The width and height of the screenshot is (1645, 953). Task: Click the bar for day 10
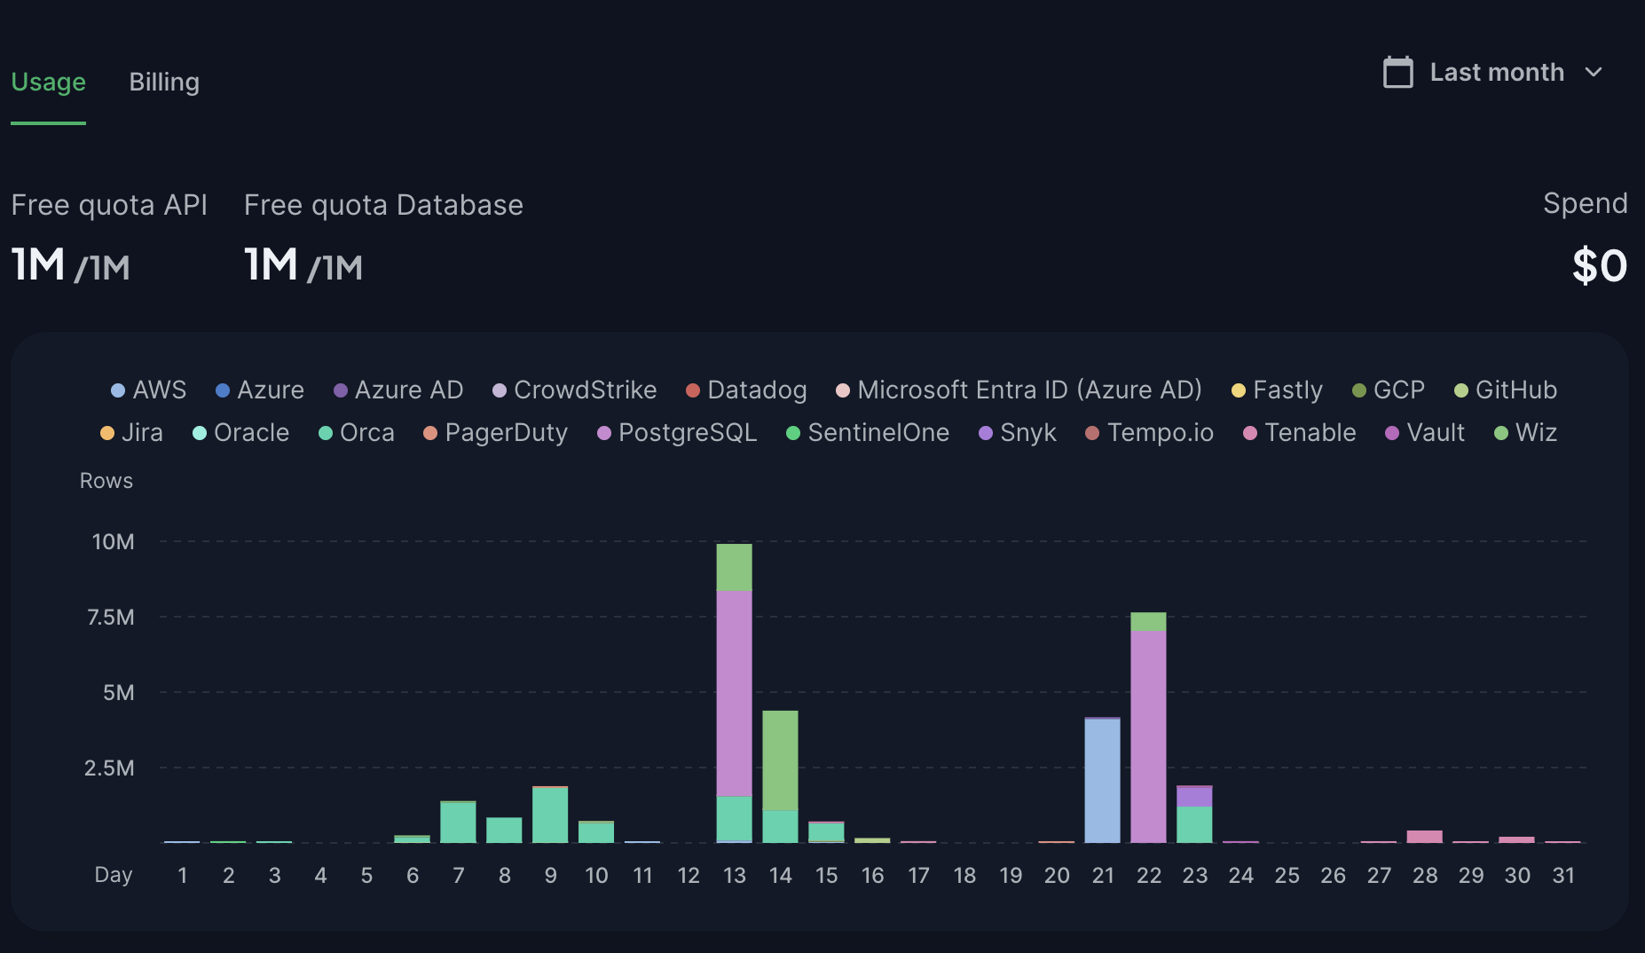(596, 831)
